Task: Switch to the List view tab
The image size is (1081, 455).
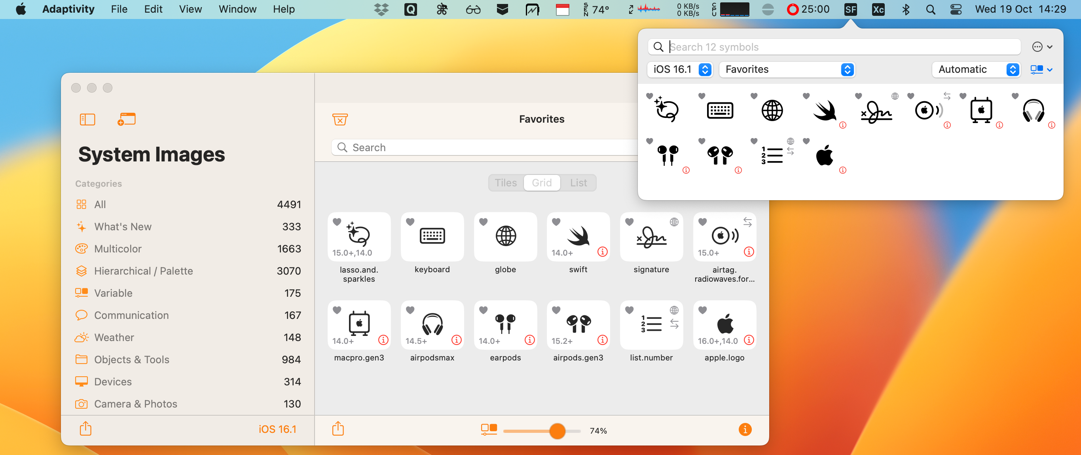Action: [578, 183]
